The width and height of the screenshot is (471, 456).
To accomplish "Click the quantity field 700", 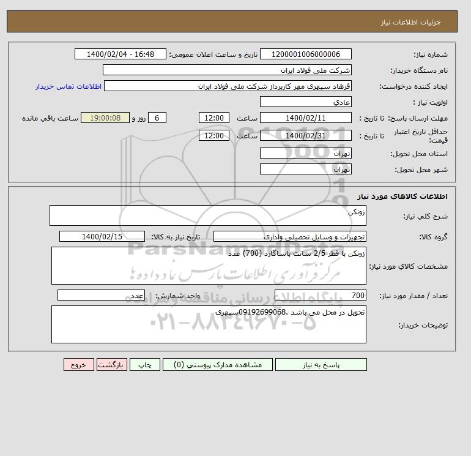I will (x=321, y=295).
